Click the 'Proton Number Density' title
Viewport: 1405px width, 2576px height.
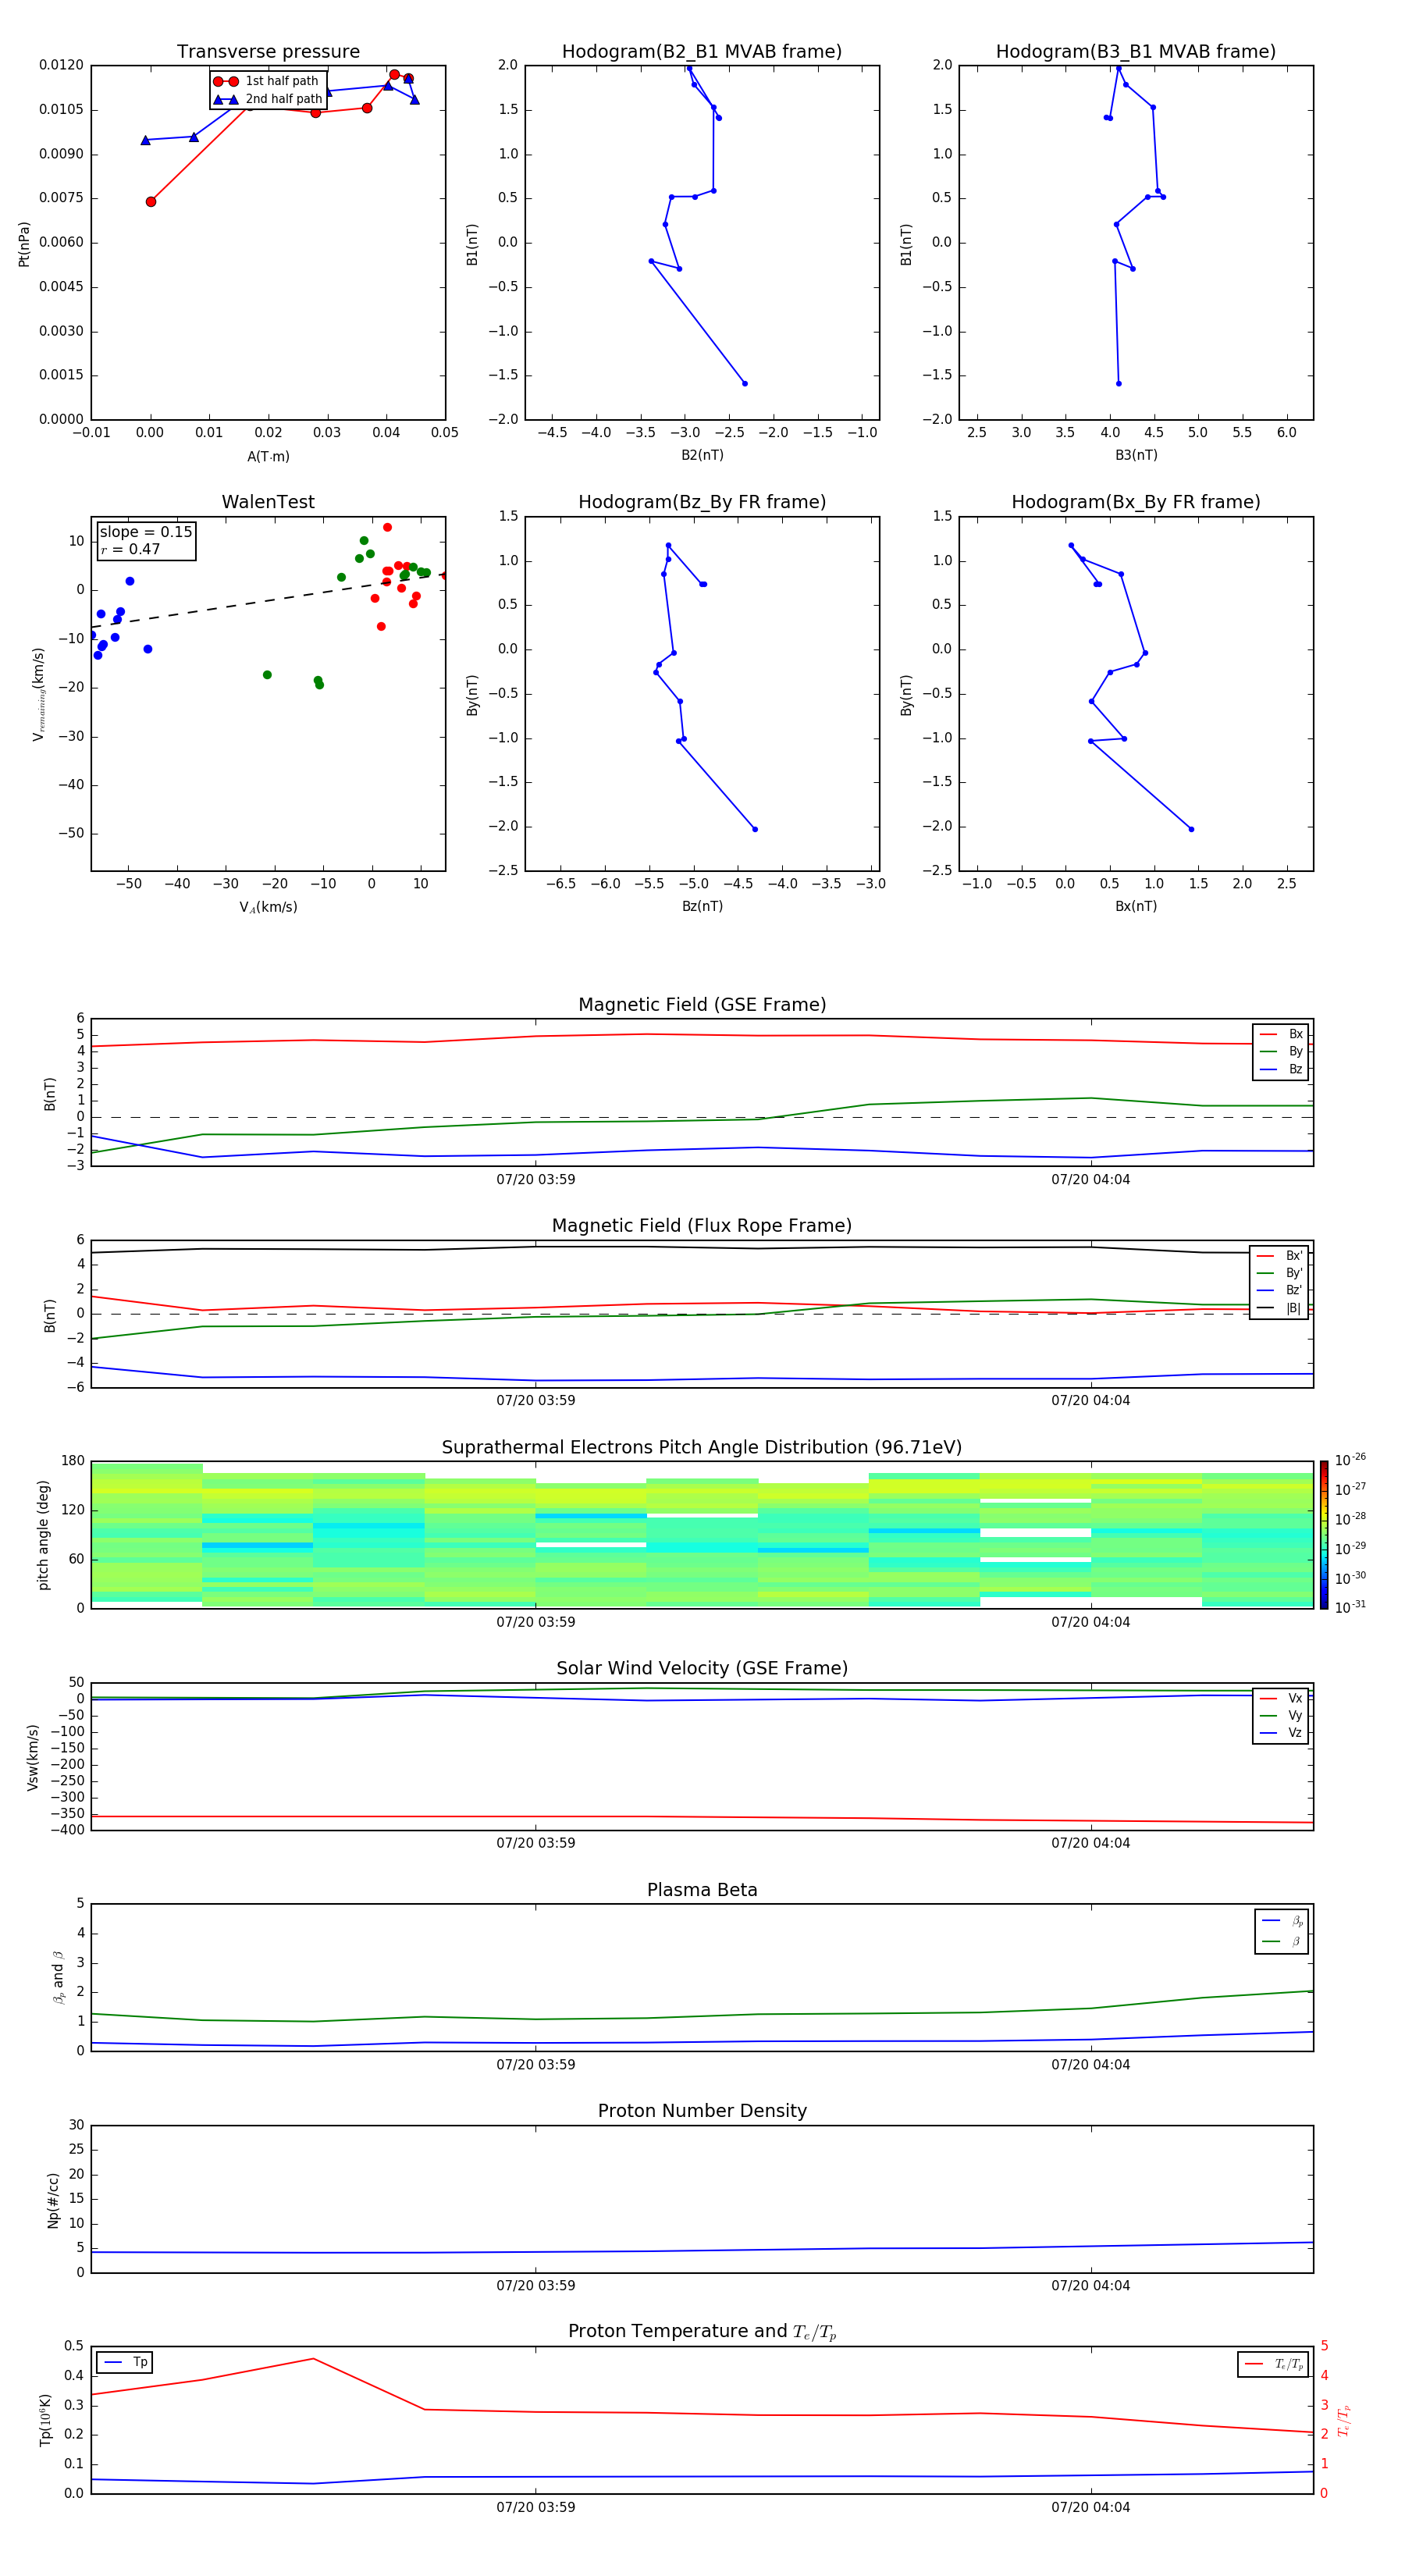[x=702, y=2112]
